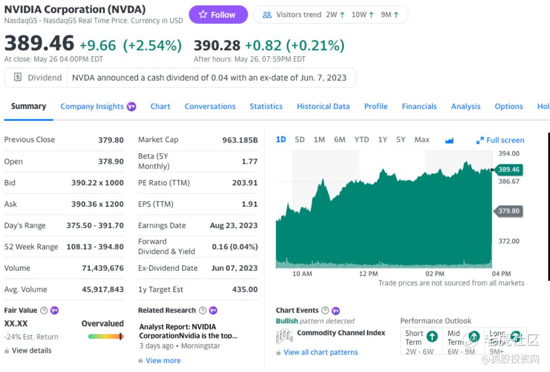Click the Short Term outlook up arrow
Screen dimensions: 550x372
[x=432, y=336]
